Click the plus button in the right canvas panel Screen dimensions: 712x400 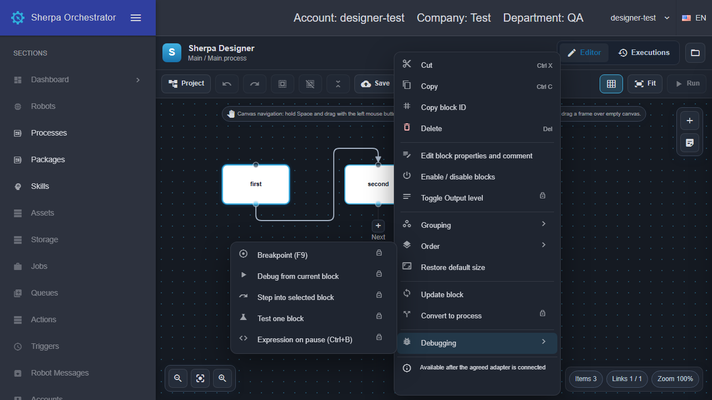coord(690,121)
